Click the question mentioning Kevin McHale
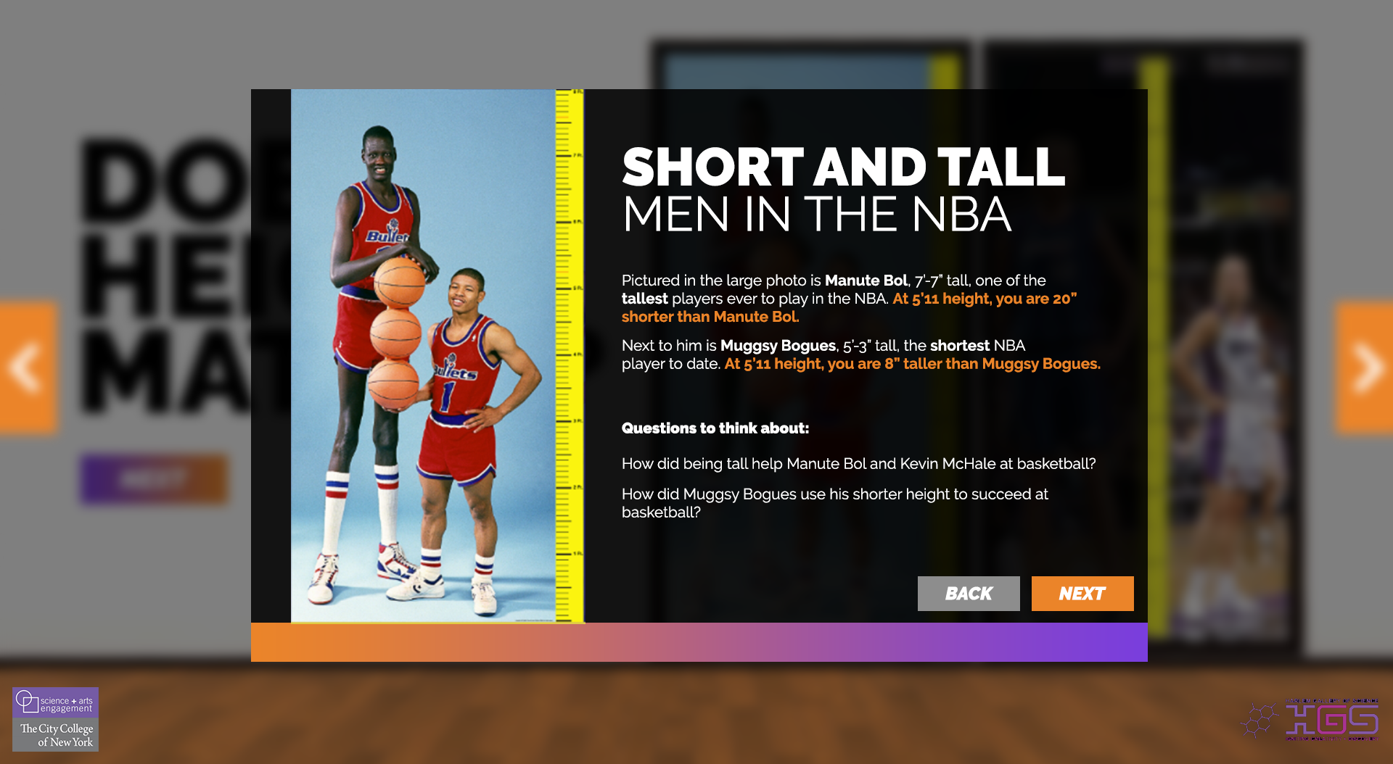The image size is (1393, 764). [x=858, y=464]
